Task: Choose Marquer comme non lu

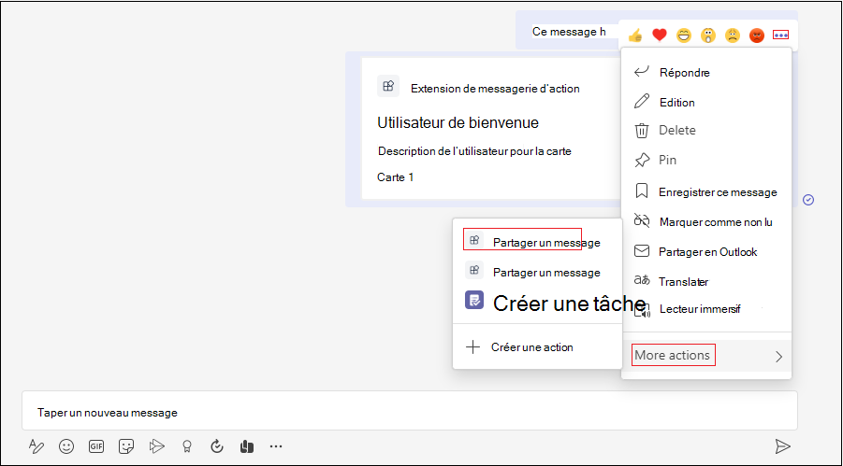Action: [705, 221]
